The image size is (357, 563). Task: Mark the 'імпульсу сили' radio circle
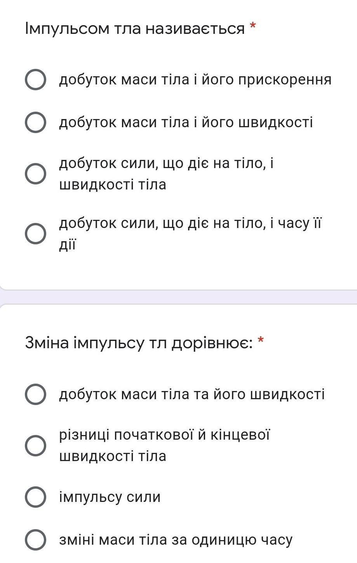[35, 497]
